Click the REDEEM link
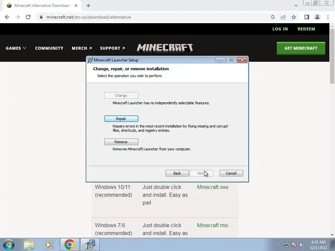This screenshot has height=251, width=335. tap(306, 29)
